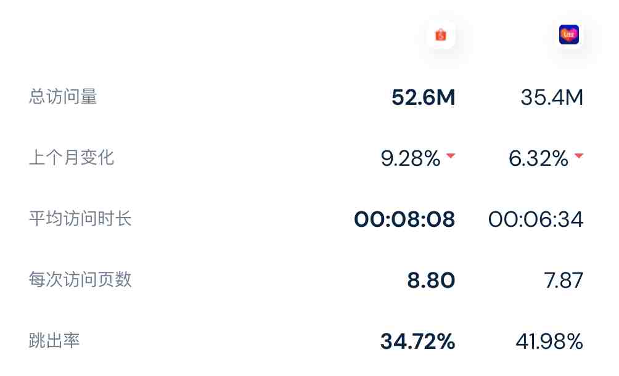The width and height of the screenshot is (619, 376).
Task: Click the 9.28% monthly change value
Action: 411,158
